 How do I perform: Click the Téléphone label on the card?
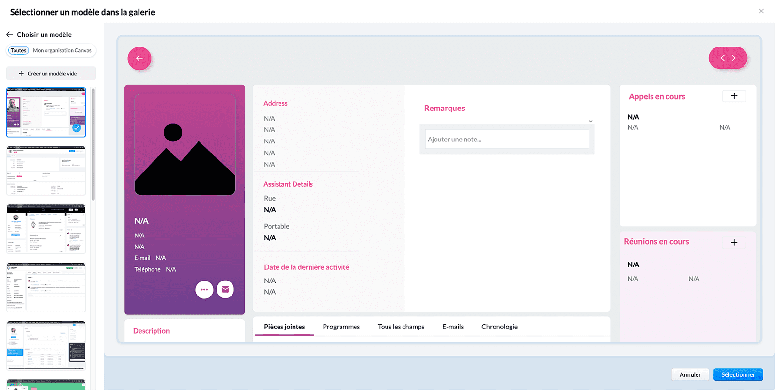[147, 269]
